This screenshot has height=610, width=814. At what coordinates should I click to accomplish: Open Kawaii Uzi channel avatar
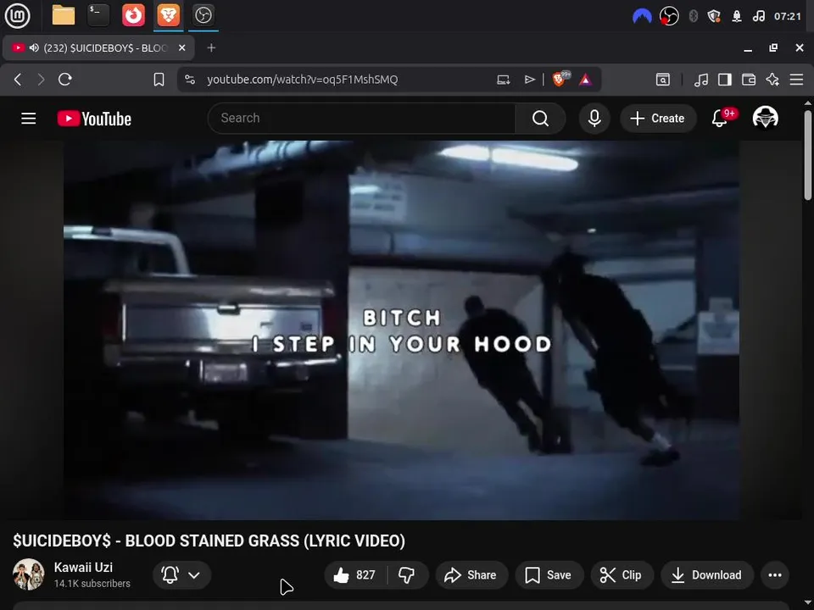point(29,574)
